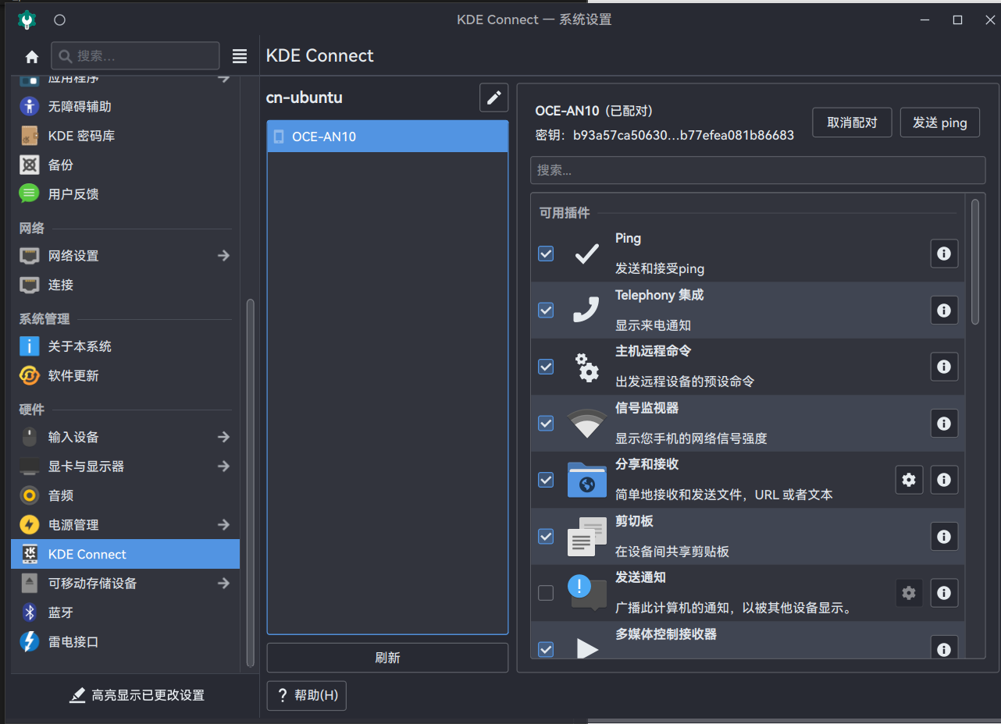Screen dimensions: 1001x724
Task: Open info for 信号监视器 plugin
Action: click(x=944, y=423)
